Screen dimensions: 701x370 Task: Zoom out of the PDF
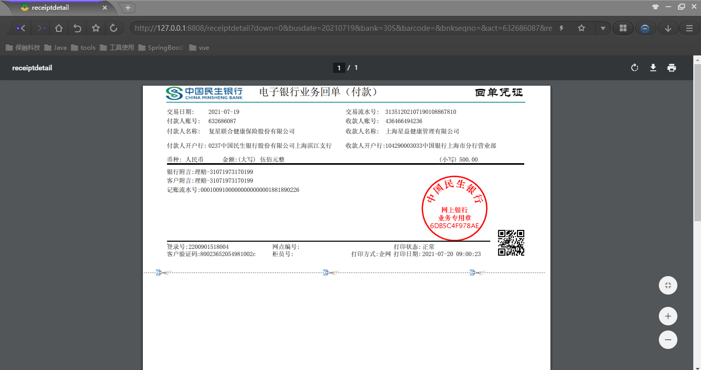coord(668,340)
